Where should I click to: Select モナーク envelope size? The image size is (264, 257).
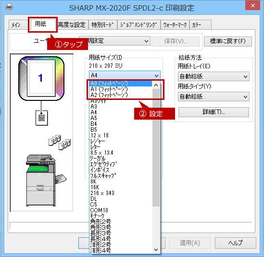[121, 216]
